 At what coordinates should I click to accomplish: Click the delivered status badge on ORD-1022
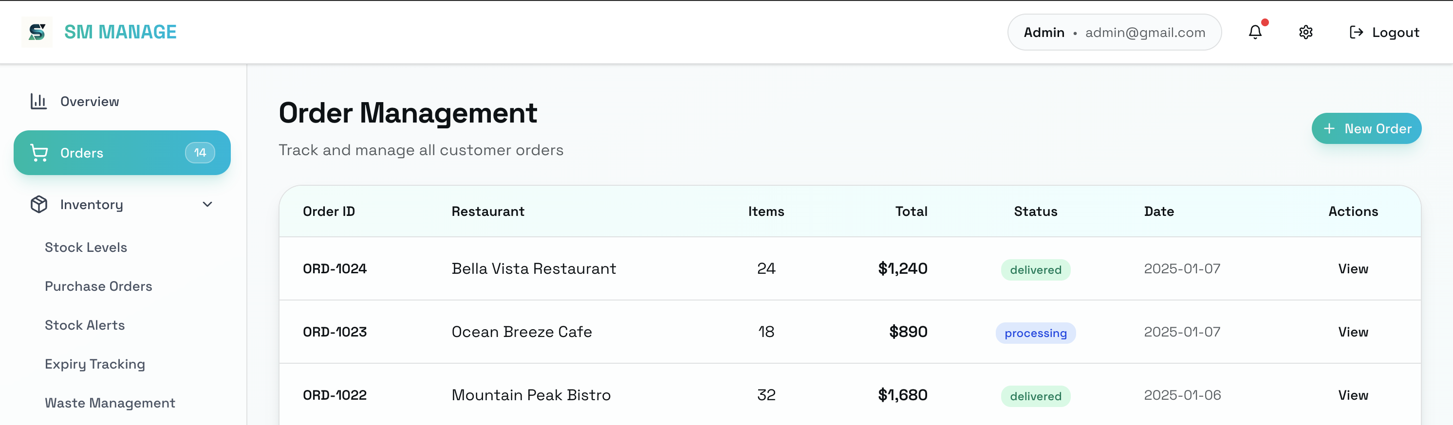tap(1035, 396)
